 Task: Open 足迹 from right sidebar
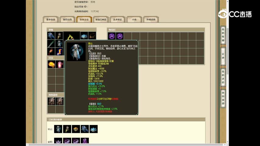tap(223, 56)
